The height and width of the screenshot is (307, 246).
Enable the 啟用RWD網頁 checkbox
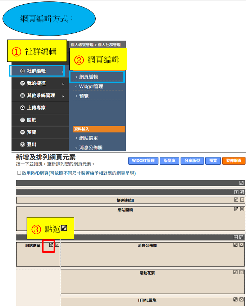19,173
